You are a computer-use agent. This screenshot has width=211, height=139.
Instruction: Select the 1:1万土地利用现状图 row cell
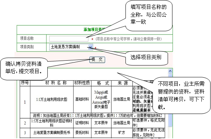pyautogui.click(x=52, y=99)
